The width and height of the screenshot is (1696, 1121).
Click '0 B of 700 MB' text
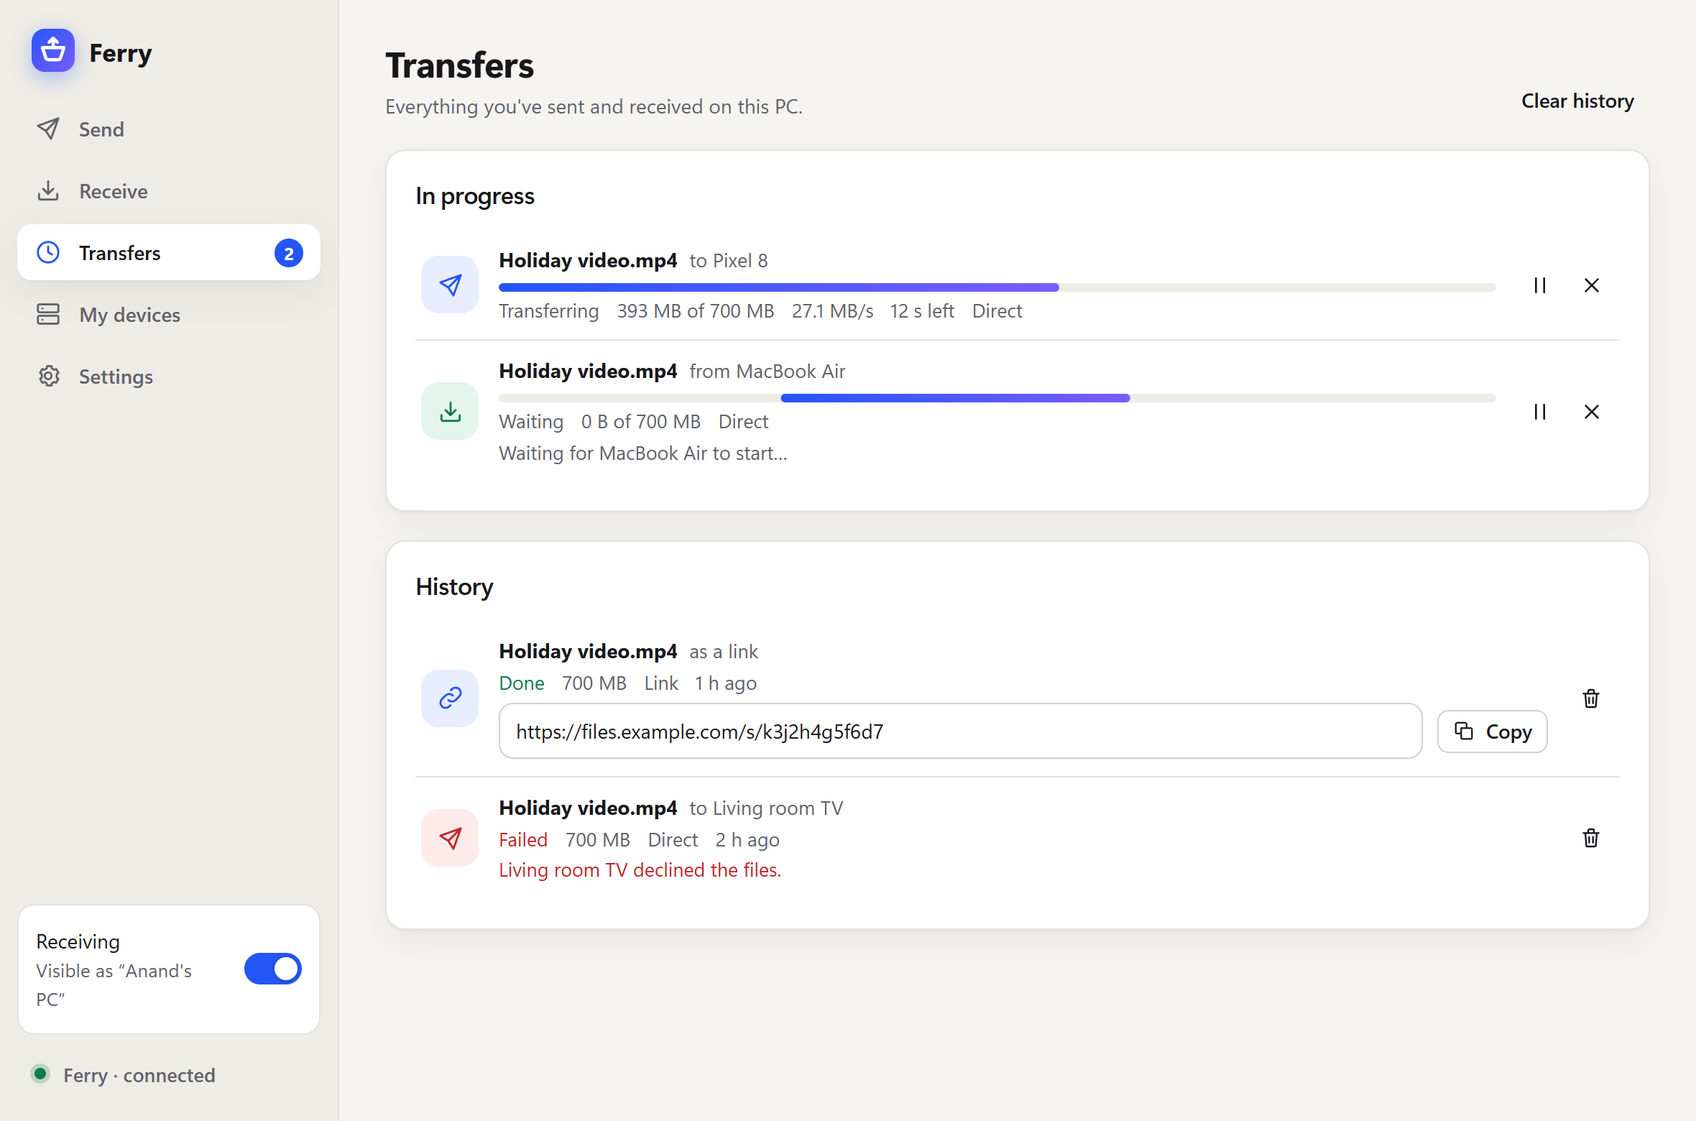click(x=641, y=422)
